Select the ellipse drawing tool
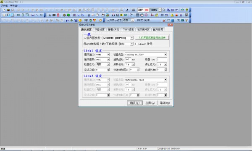The width and height of the screenshot is (252, 151). click(x=41, y=15)
